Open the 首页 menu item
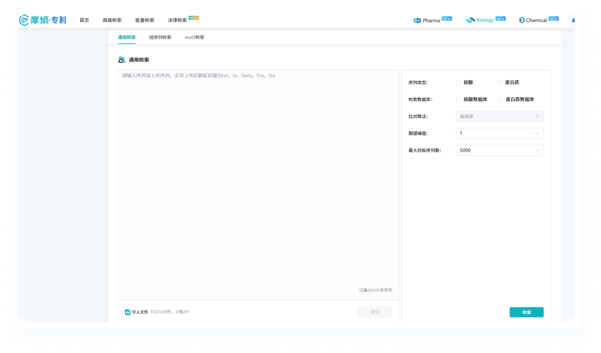 (x=84, y=20)
